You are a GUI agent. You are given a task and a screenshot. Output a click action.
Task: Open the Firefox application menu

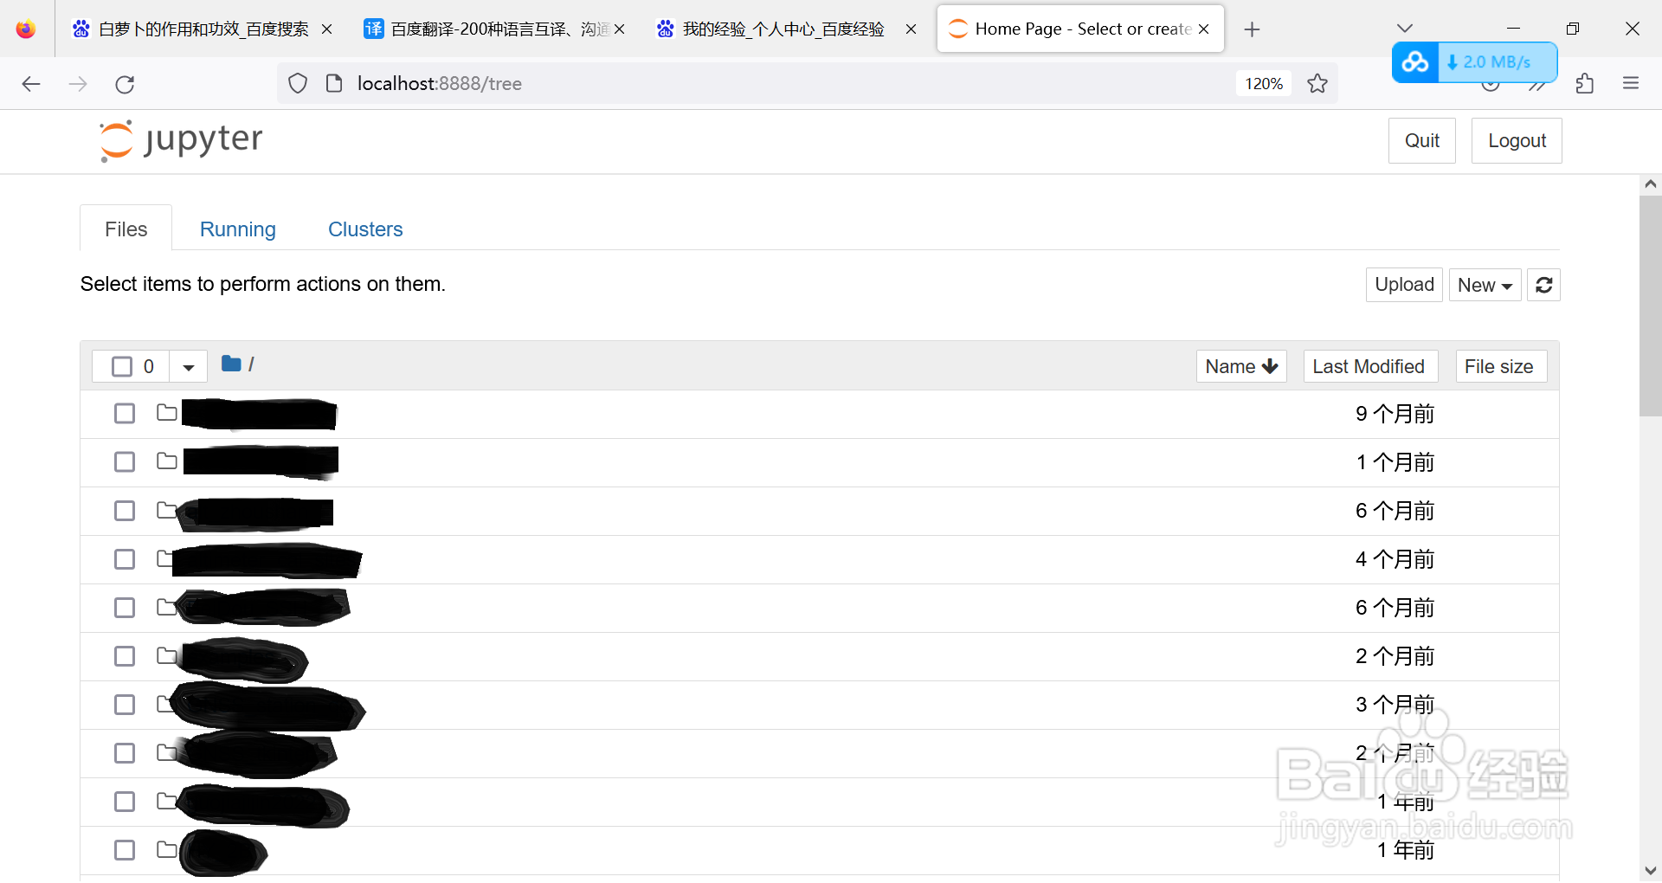pos(1631,83)
